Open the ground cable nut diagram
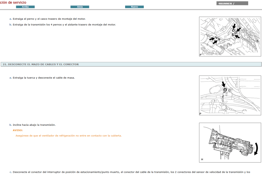 230,95
